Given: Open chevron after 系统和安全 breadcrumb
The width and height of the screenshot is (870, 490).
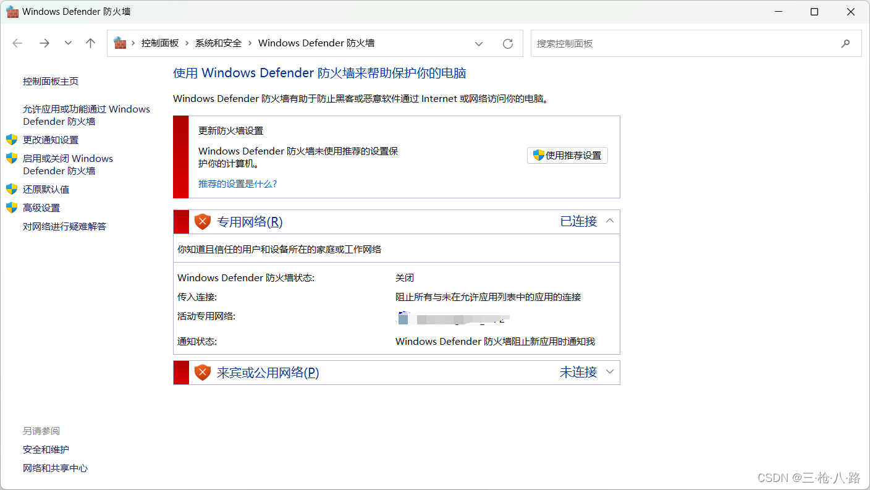Looking at the screenshot, I should [250, 43].
